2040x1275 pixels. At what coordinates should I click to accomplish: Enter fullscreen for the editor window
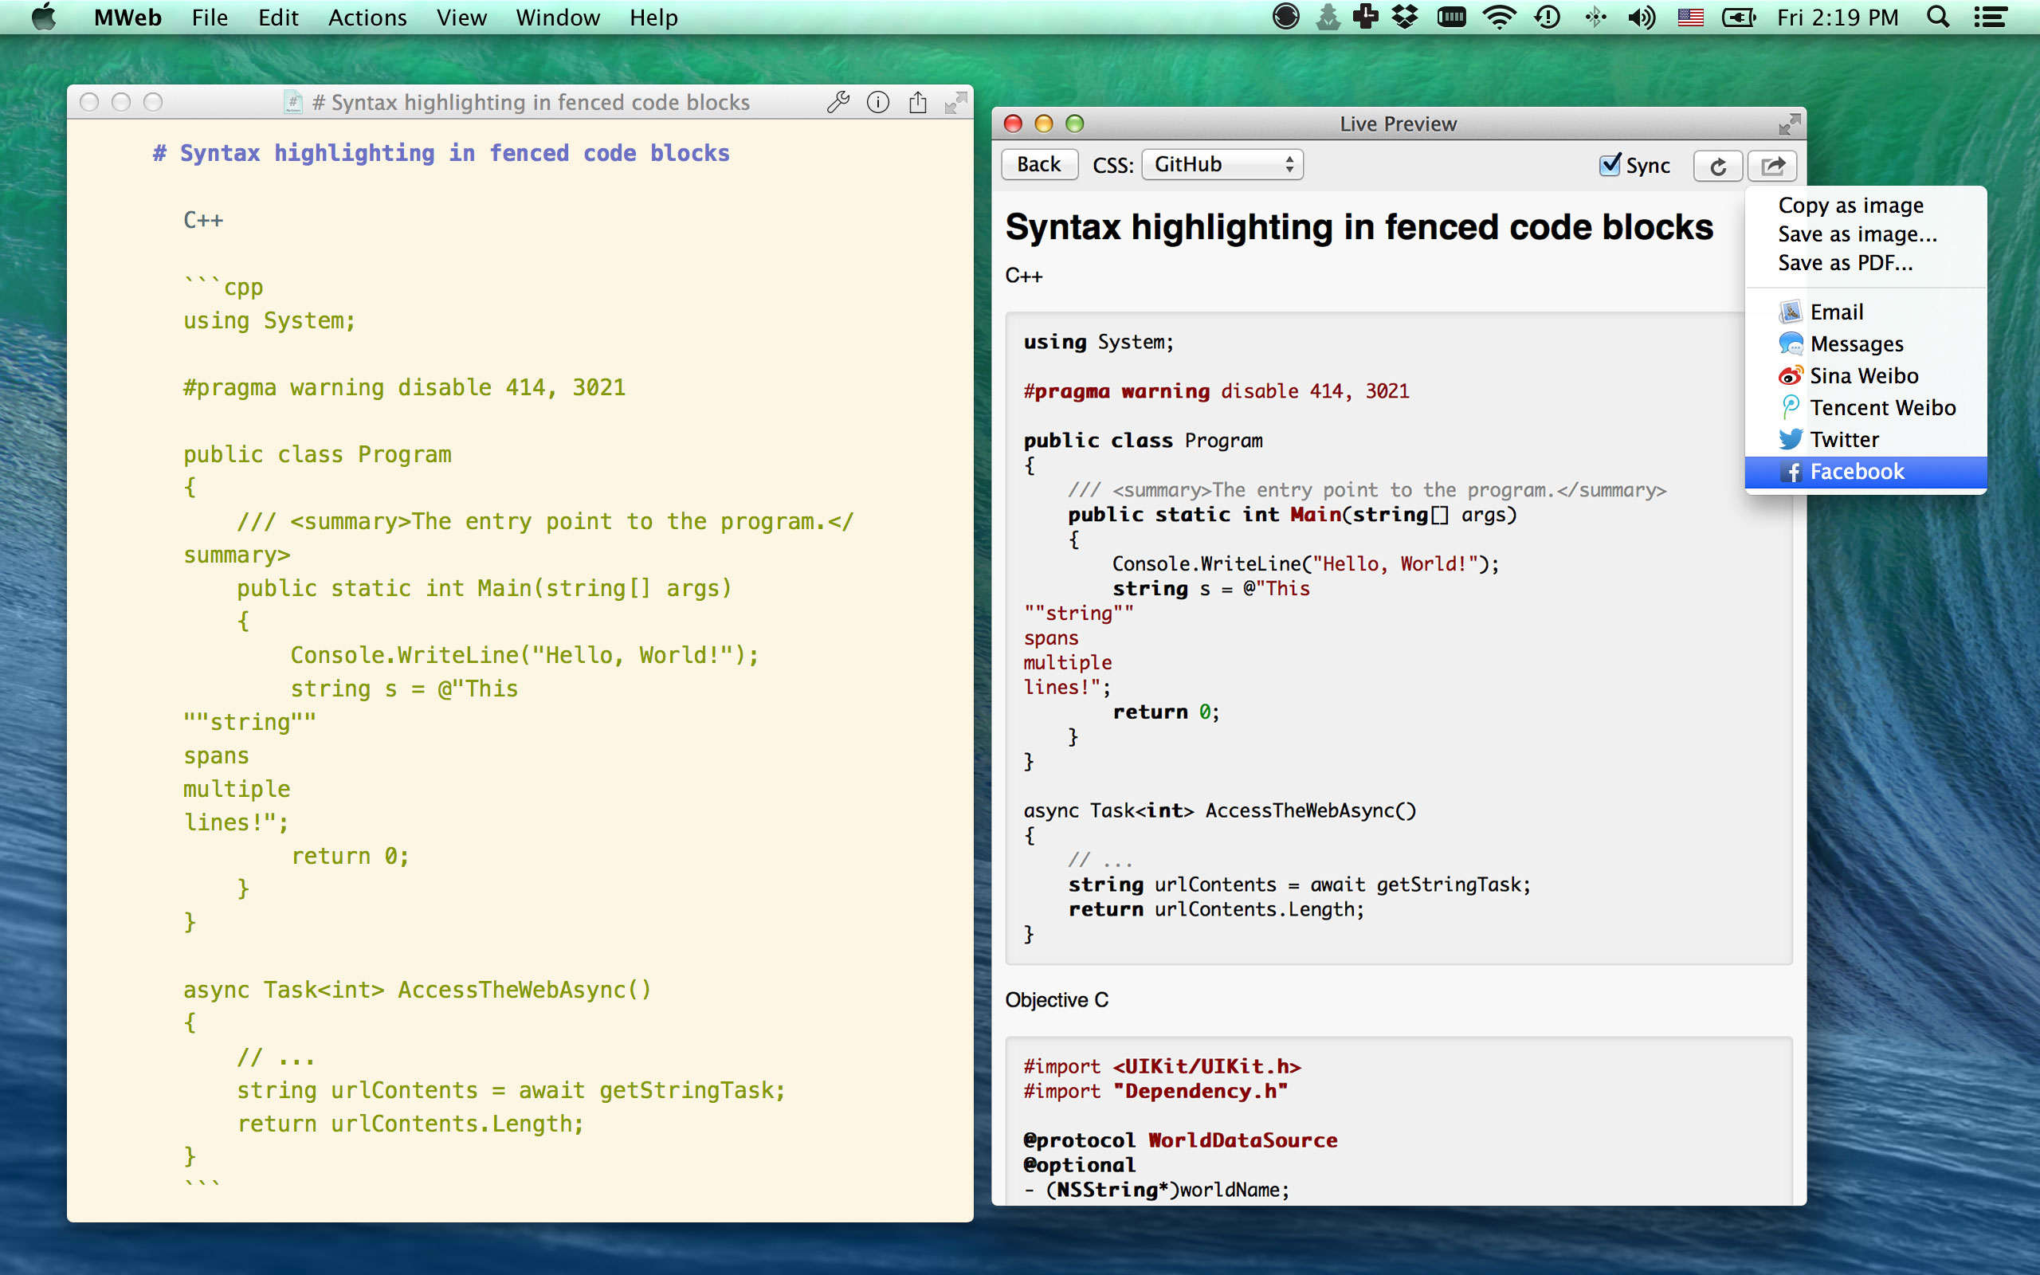click(x=955, y=102)
